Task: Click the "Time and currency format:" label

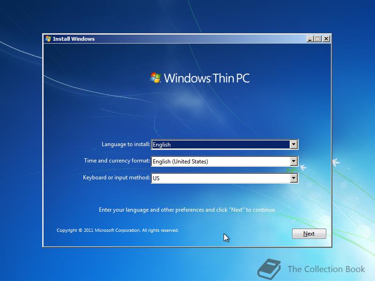Action: pyautogui.click(x=117, y=161)
